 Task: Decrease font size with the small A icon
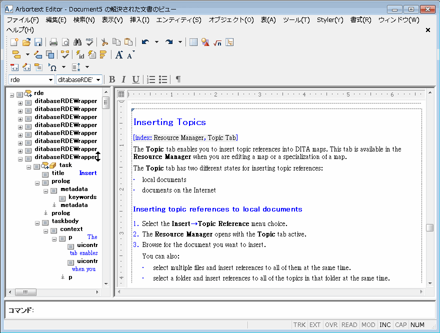tap(130, 54)
